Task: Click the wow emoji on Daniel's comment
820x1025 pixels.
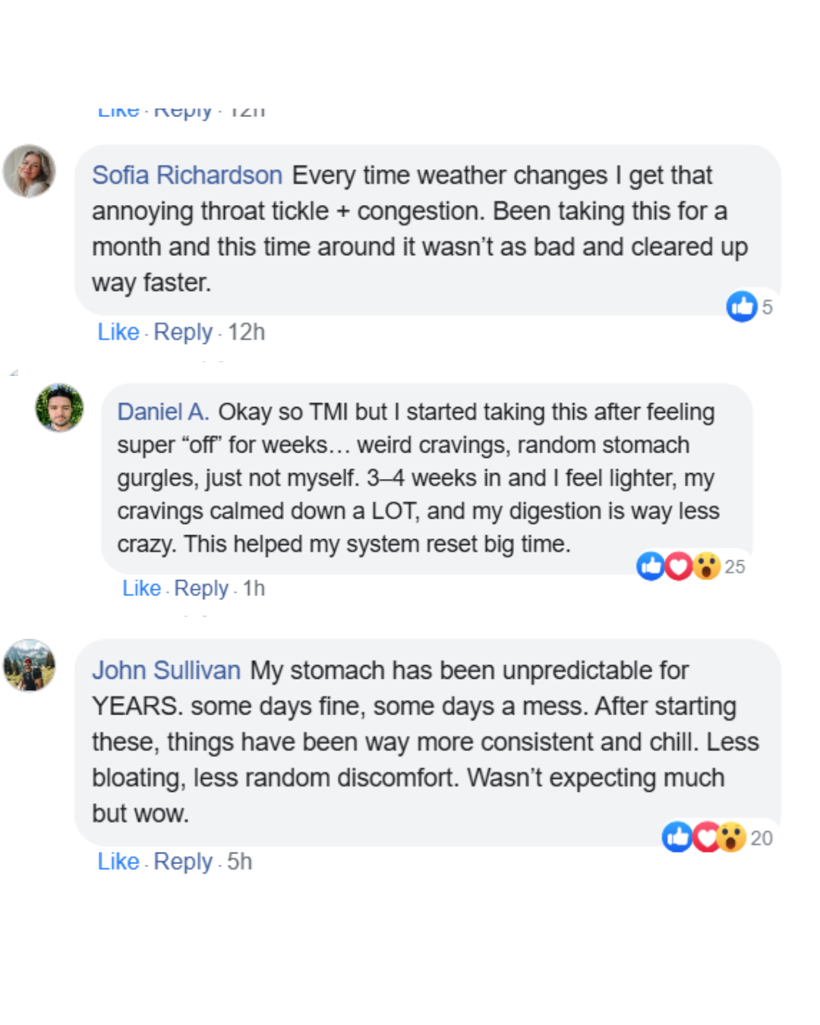Action: (x=706, y=566)
